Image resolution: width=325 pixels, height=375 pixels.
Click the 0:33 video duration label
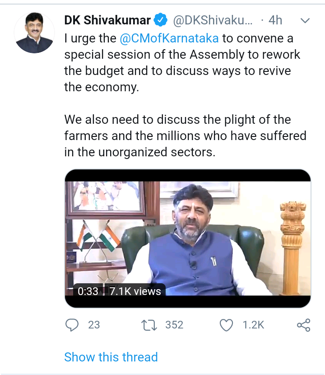(88, 291)
